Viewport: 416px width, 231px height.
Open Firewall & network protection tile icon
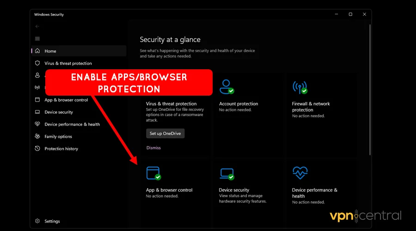tap(300, 87)
